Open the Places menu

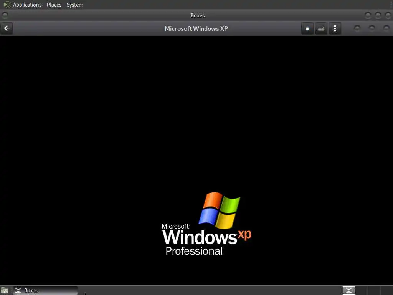tap(54, 5)
